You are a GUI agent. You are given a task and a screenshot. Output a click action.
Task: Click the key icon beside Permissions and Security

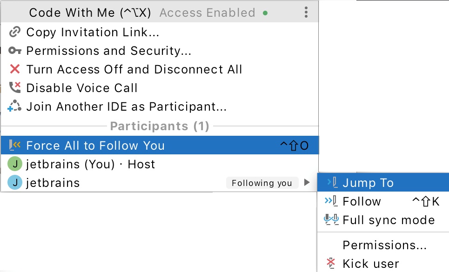tap(15, 51)
